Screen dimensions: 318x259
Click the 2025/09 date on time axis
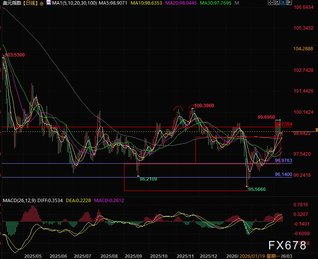pyautogui.click(x=134, y=256)
